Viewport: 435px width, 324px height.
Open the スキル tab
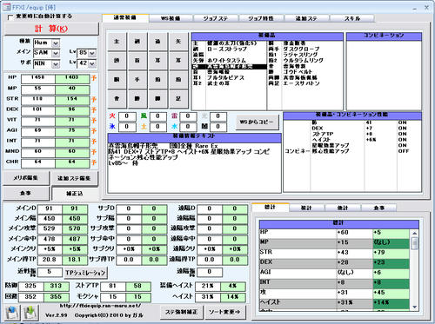pyautogui.click(x=352, y=18)
